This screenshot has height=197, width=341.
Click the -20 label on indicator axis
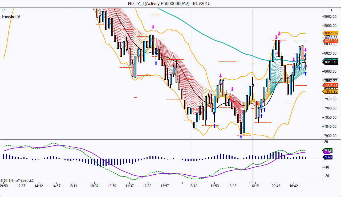(x=326, y=176)
